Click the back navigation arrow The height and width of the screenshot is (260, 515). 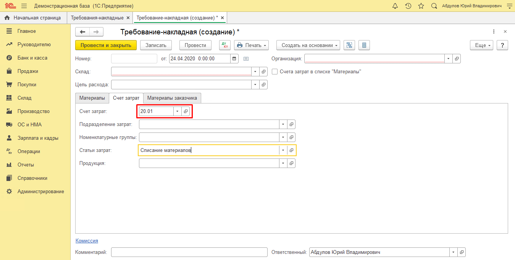[x=82, y=32]
